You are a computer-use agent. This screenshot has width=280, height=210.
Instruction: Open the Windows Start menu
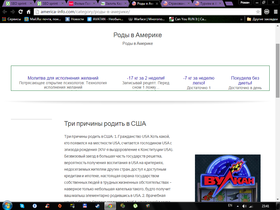(7, 206)
